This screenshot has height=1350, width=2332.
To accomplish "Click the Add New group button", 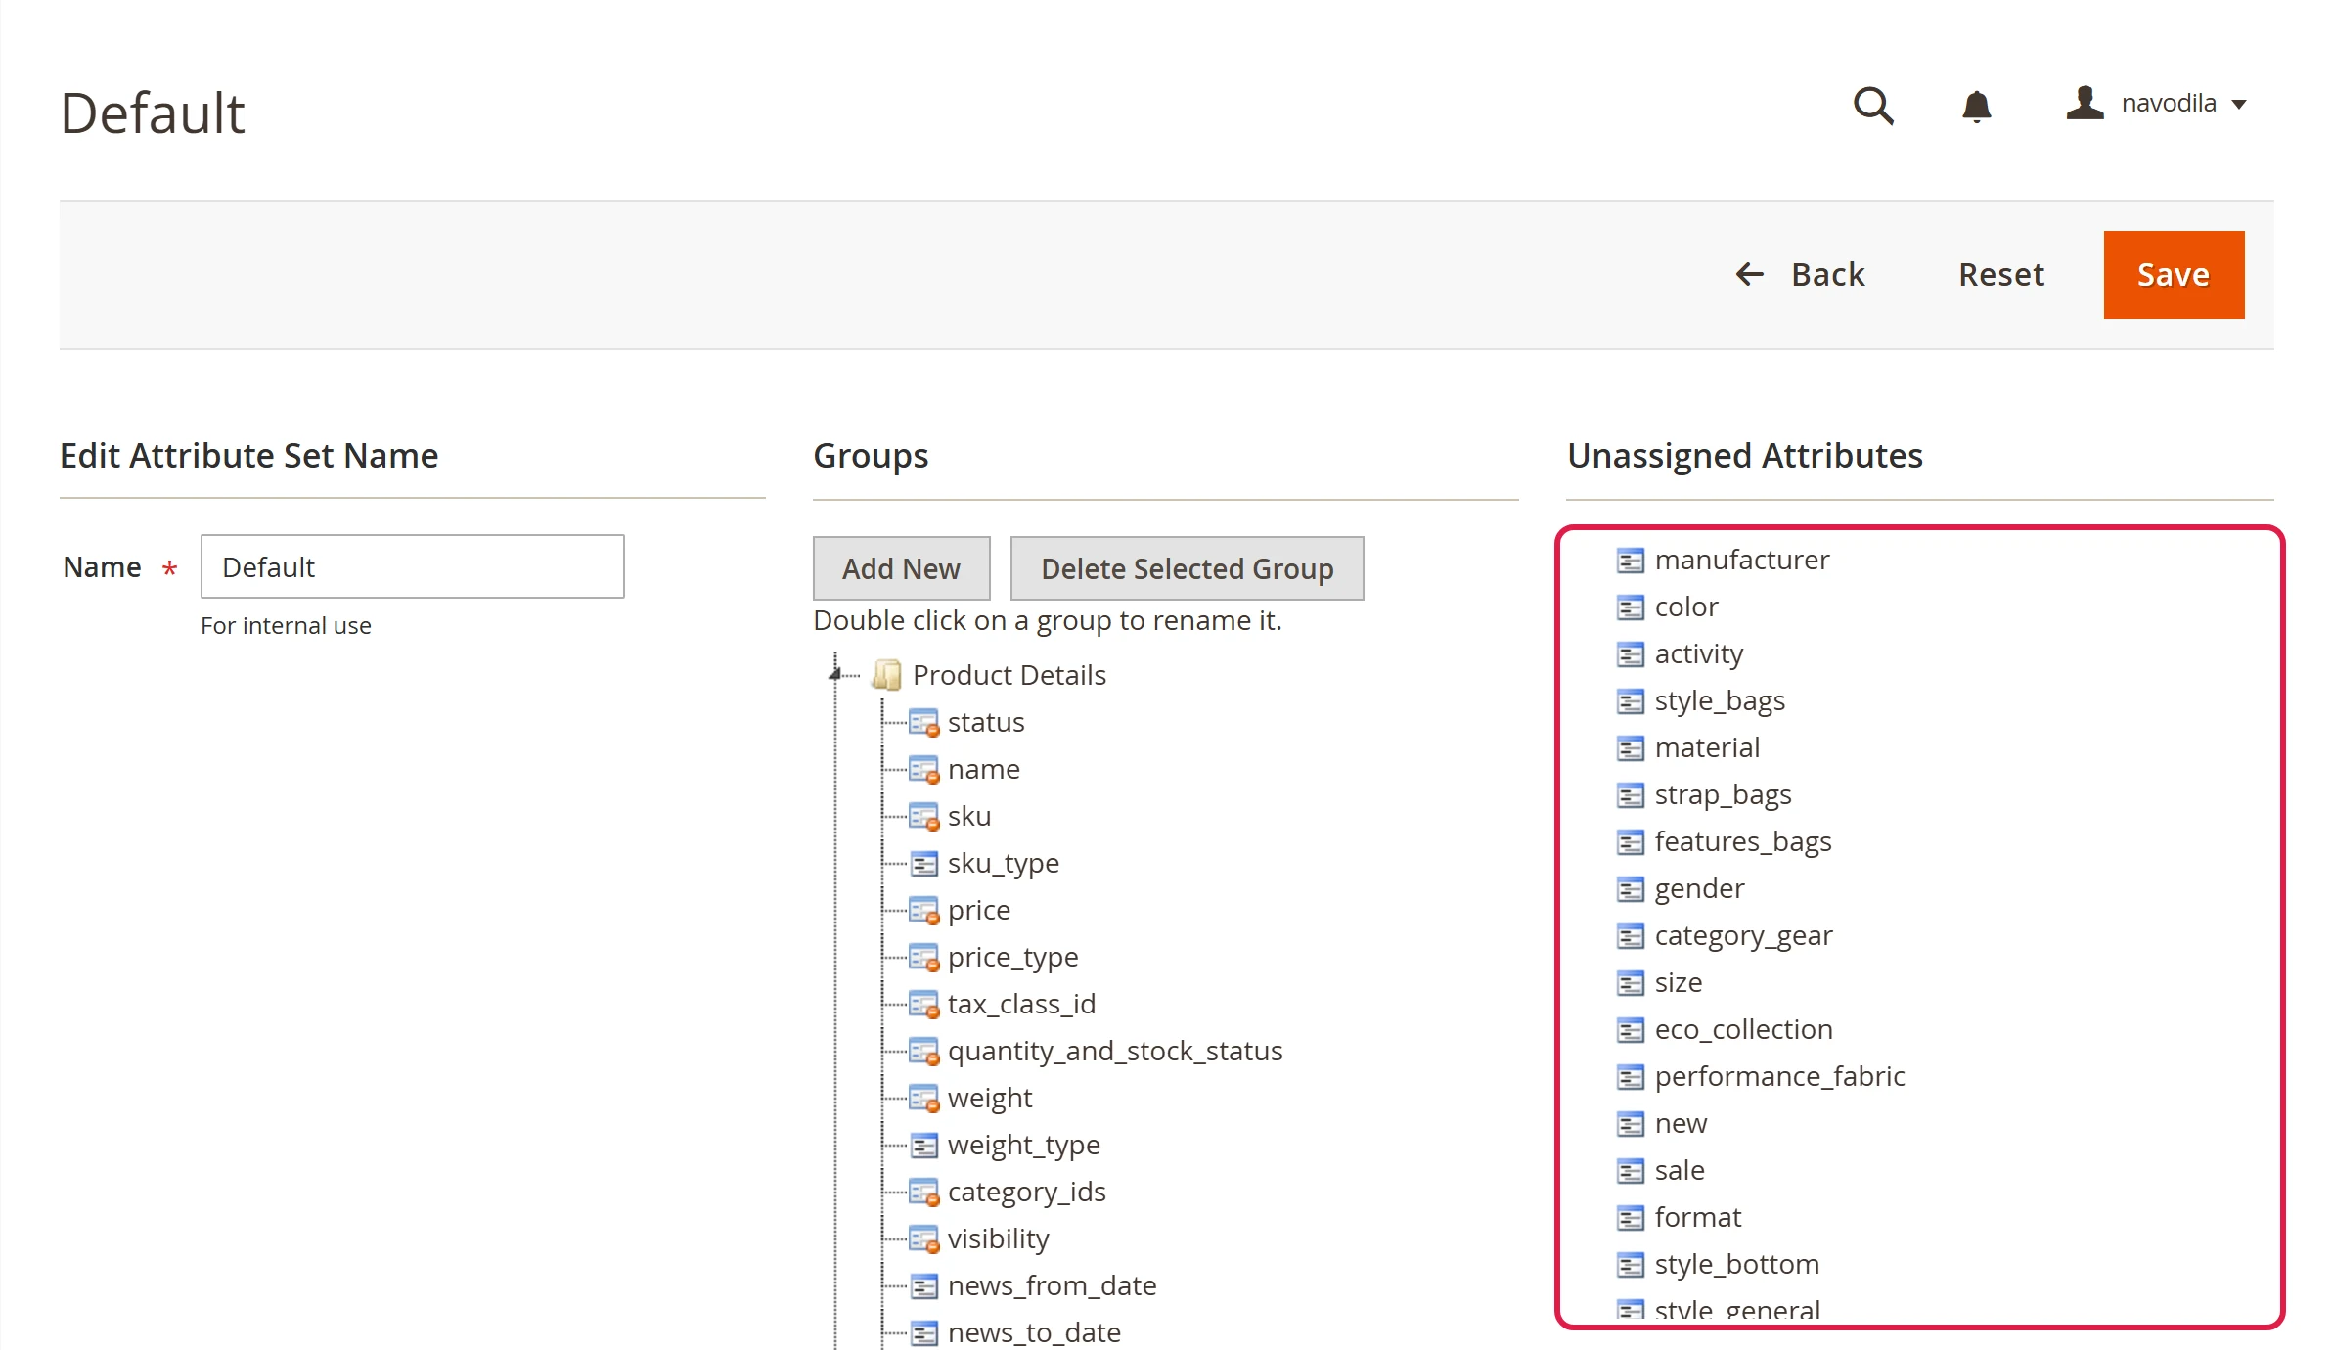I will [901, 568].
